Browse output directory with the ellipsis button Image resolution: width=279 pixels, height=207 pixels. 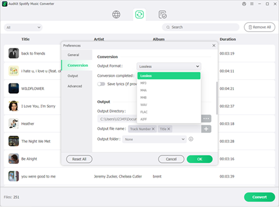pos(206,119)
